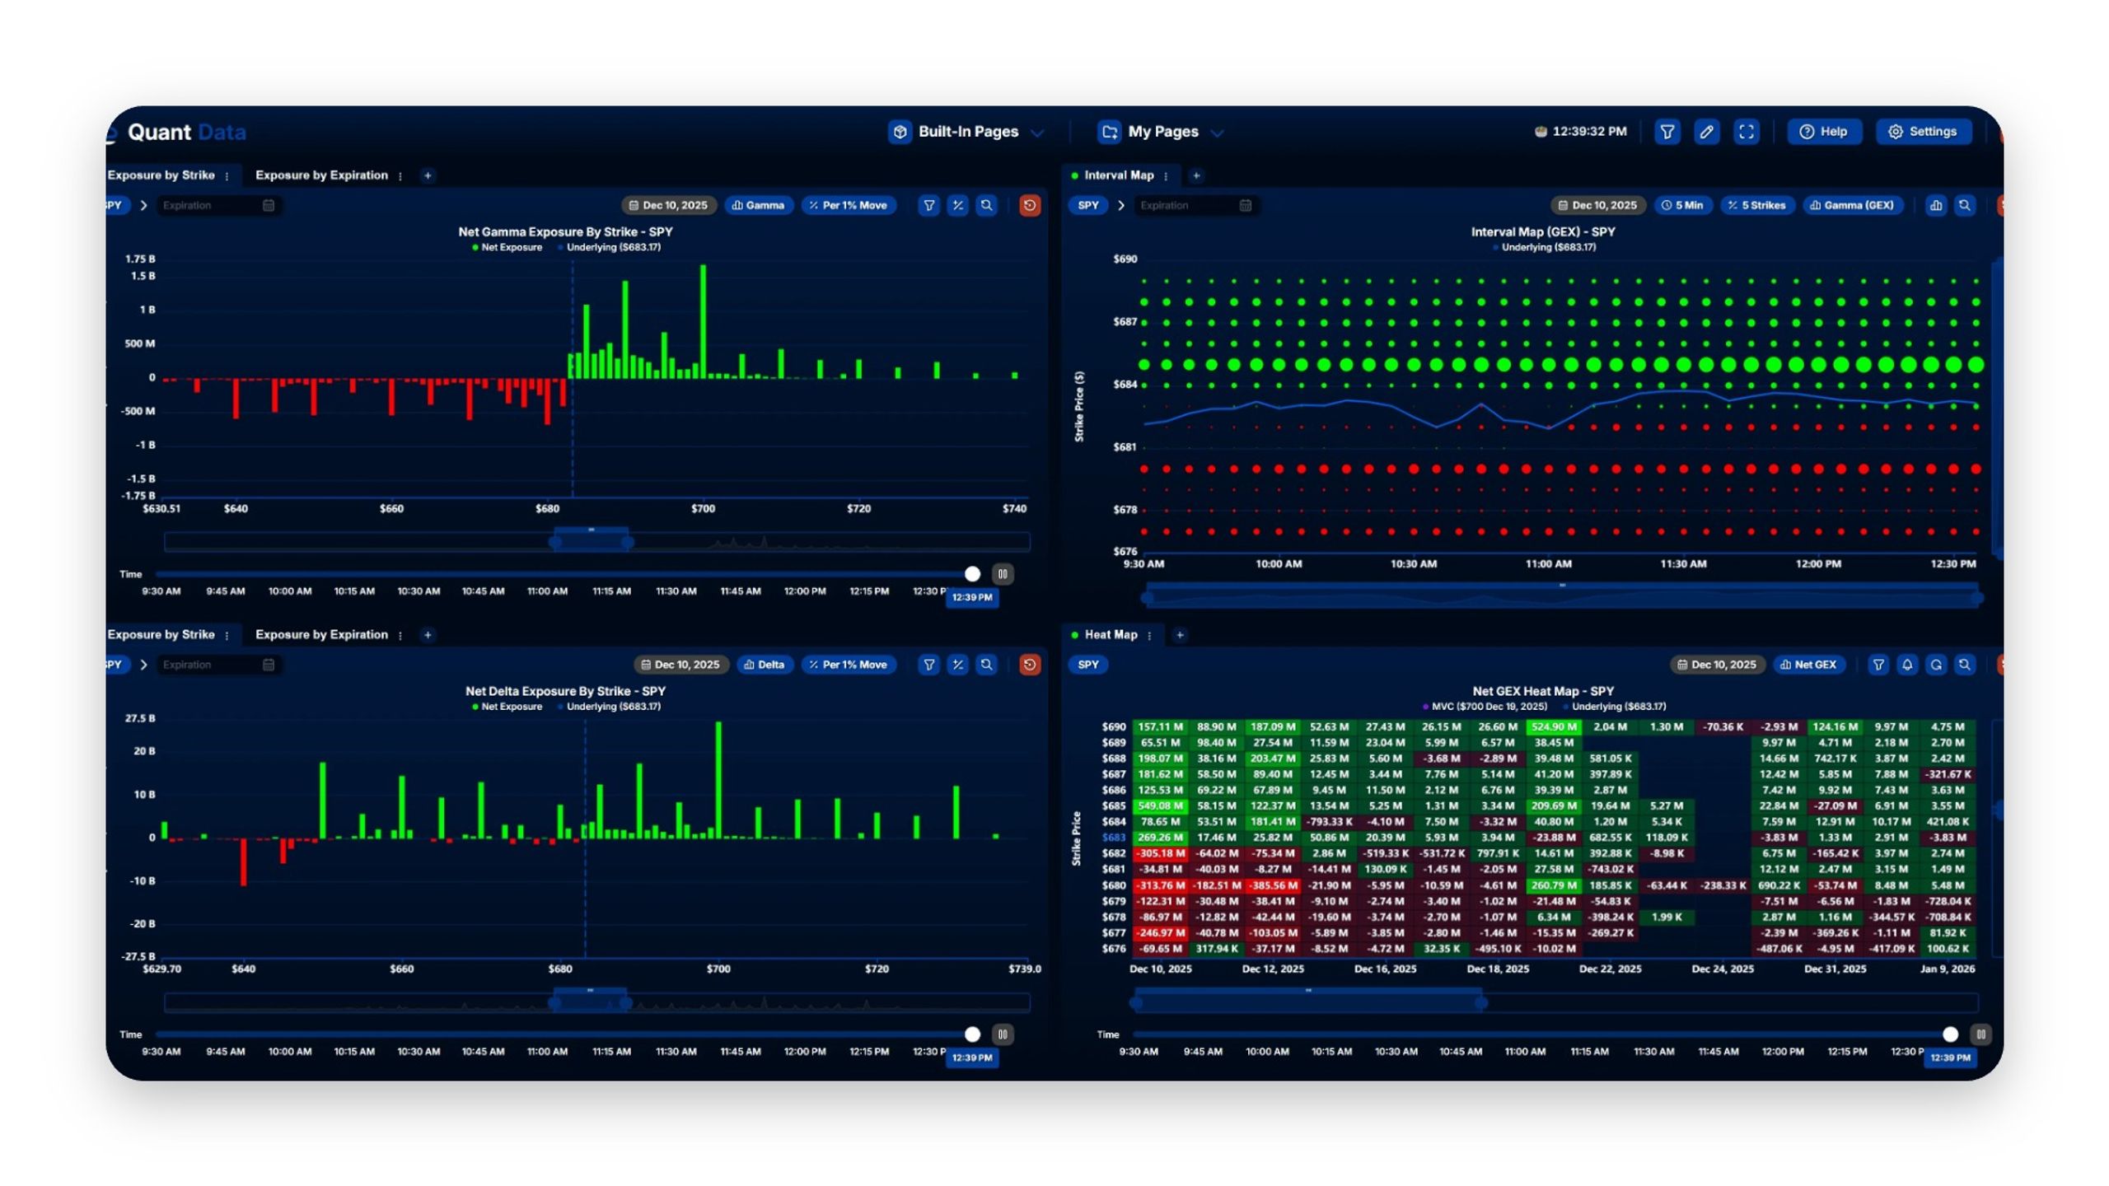Open the Settings button
The width and height of the screenshot is (2109, 1186).
tap(1924, 132)
